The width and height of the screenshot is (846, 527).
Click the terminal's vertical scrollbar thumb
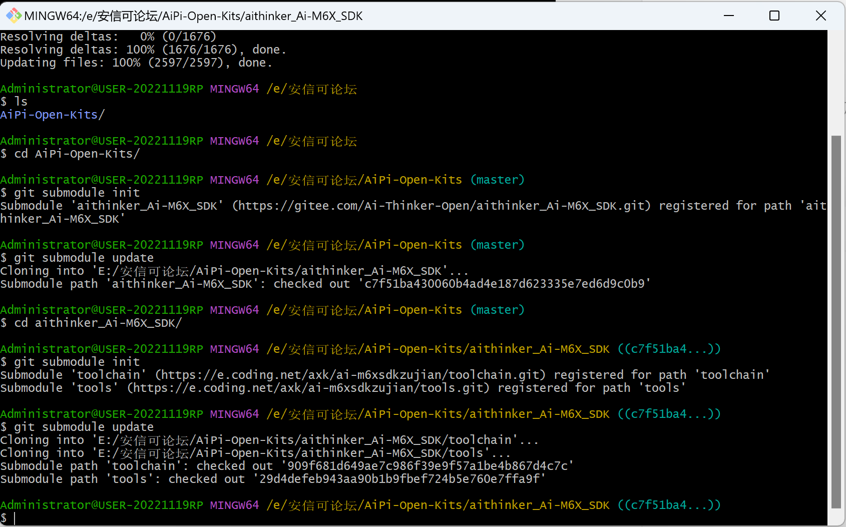(836, 321)
